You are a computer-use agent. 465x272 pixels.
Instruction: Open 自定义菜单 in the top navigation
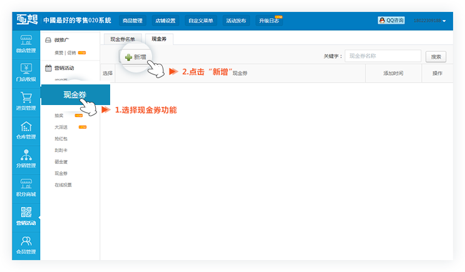point(200,21)
